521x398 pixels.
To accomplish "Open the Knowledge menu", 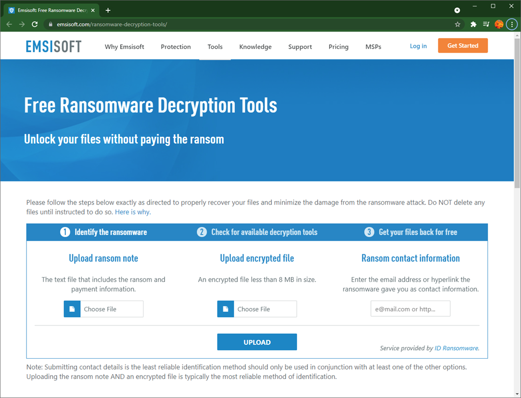I will pyautogui.click(x=255, y=47).
